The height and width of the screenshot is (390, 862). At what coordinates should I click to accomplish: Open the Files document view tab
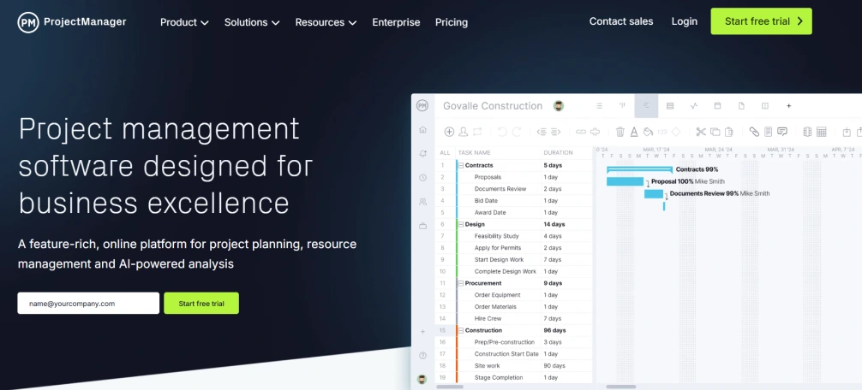click(741, 106)
